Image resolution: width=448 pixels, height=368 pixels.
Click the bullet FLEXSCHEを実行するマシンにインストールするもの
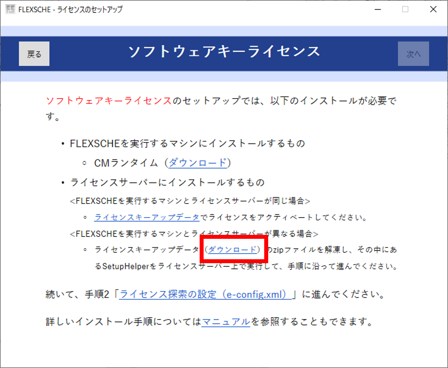point(187,143)
